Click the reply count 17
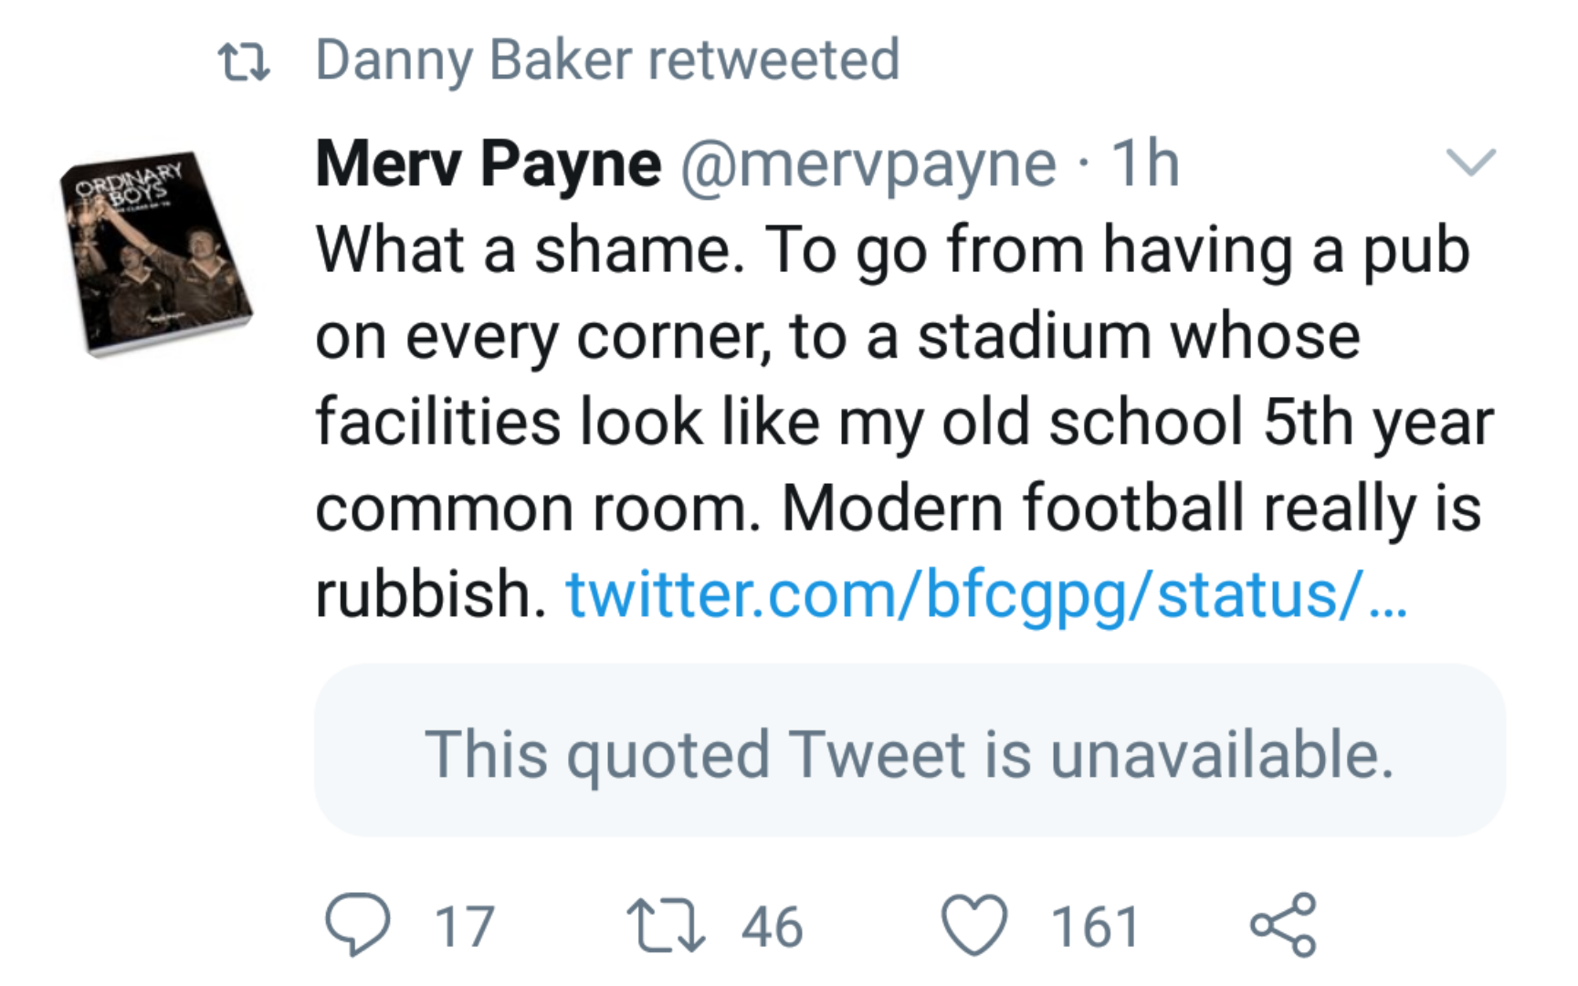The image size is (1578, 986). (465, 927)
